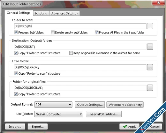
Task: Open the Use Printer dropdown
Action: tap(59, 114)
